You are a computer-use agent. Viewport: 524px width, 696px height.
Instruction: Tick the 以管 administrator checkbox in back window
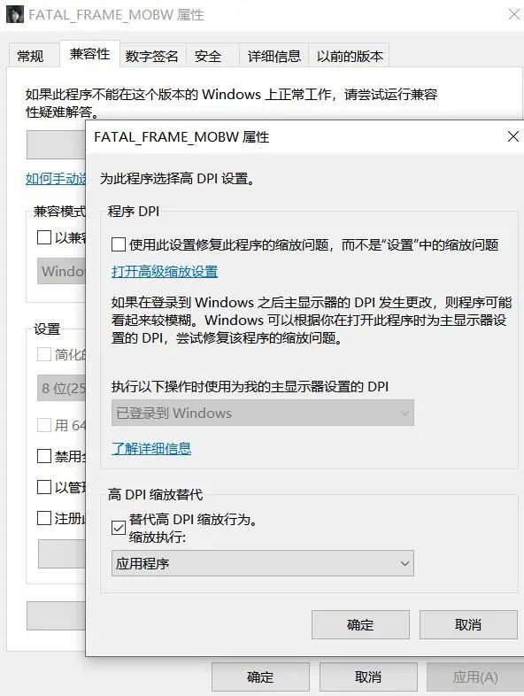[x=44, y=487]
